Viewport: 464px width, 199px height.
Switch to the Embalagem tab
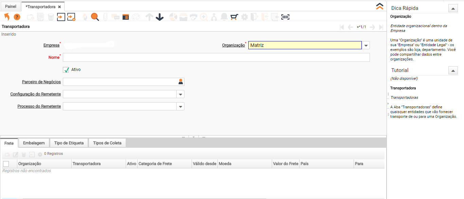click(34, 143)
